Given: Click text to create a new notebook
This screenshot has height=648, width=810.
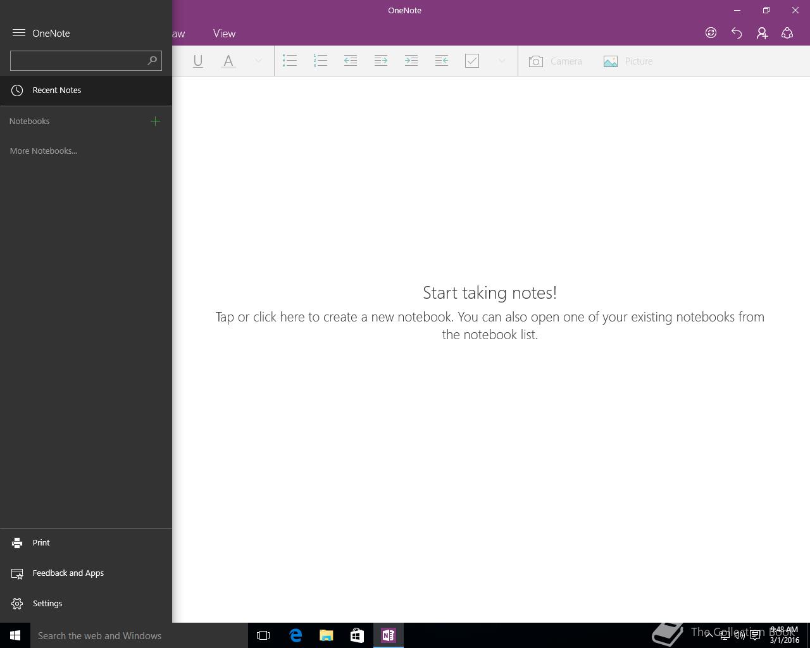Looking at the screenshot, I should pyautogui.click(x=490, y=325).
